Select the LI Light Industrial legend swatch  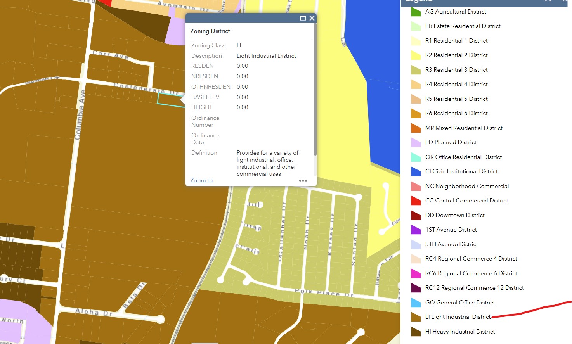[416, 317]
